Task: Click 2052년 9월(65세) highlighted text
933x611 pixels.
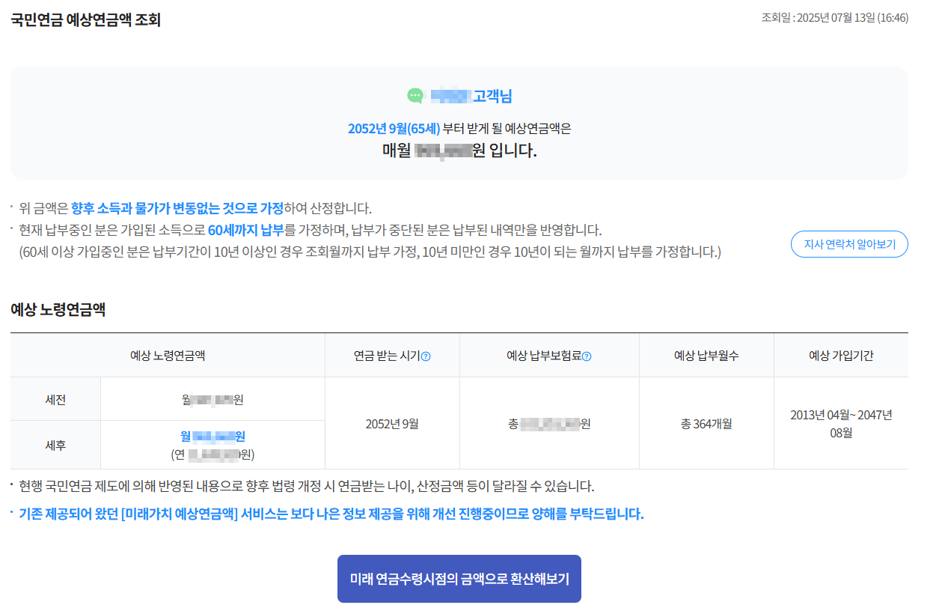Action: coord(394,128)
